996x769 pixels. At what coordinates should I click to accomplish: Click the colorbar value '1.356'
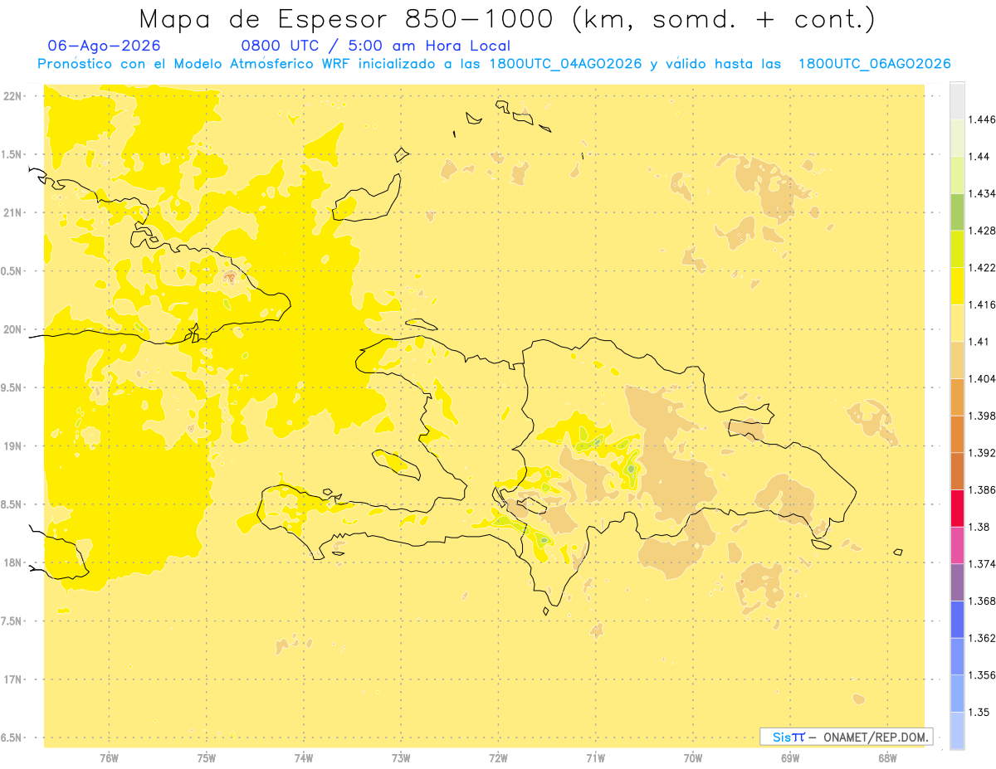tap(984, 675)
